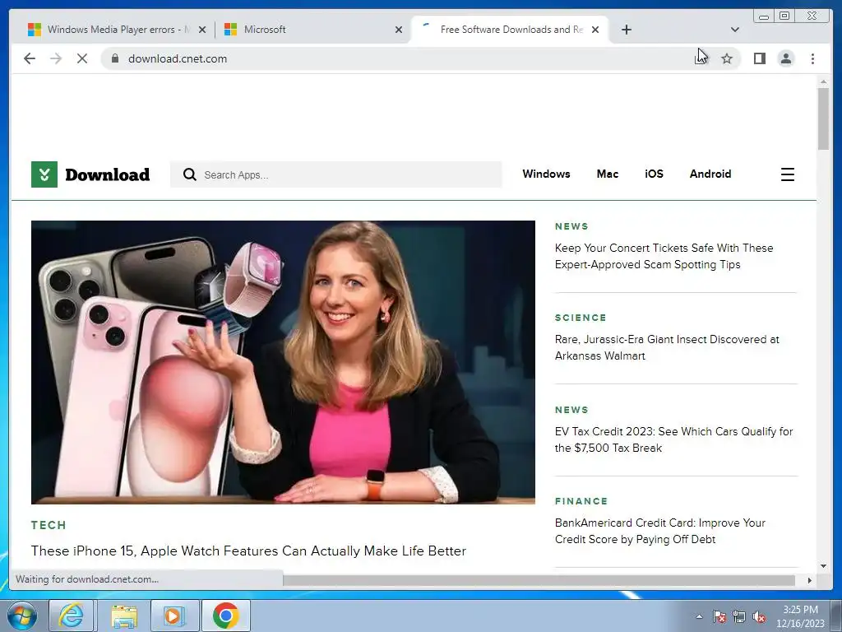Open the hamburger menu on the site
The height and width of the screenshot is (632, 842).
787,174
